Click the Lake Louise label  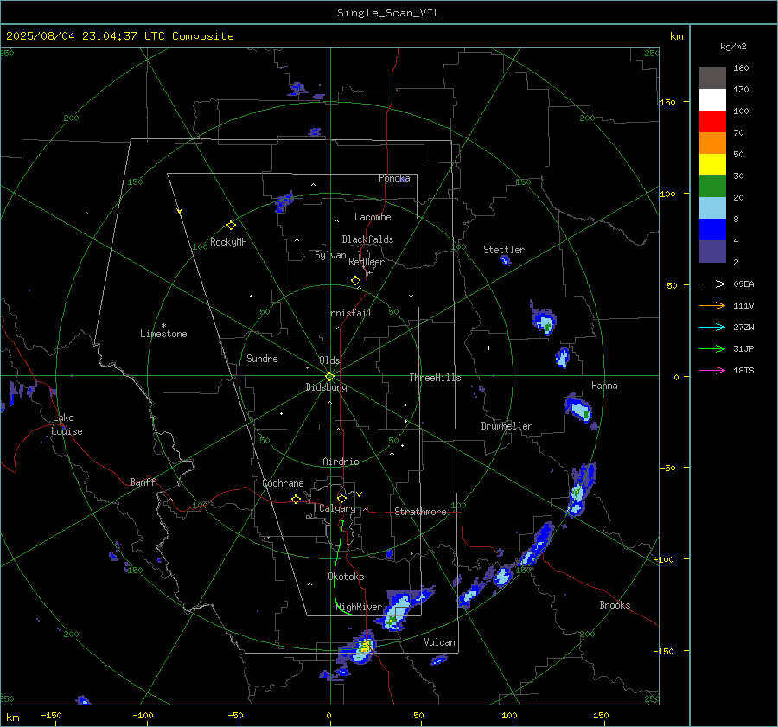click(67, 424)
